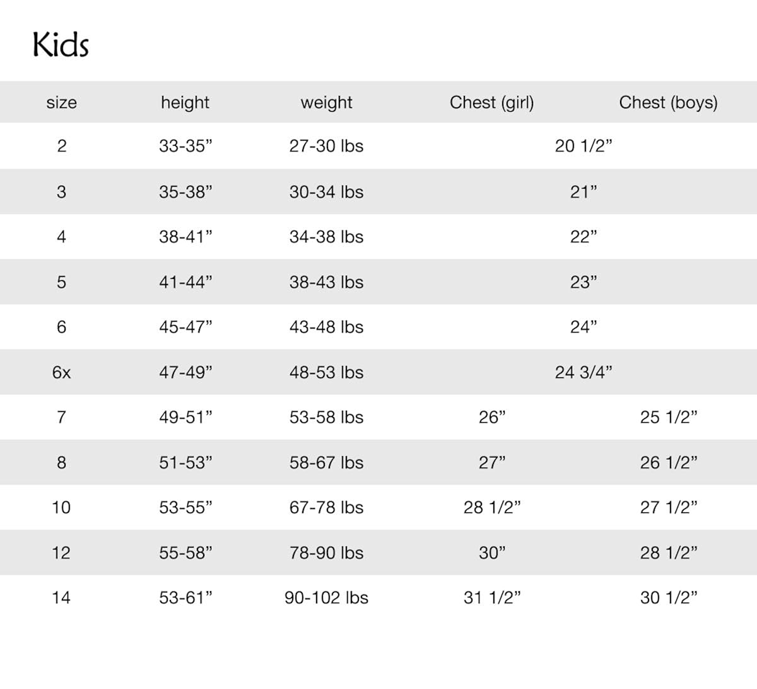
Task: Select the size 14 cell
Action: pyautogui.click(x=61, y=598)
